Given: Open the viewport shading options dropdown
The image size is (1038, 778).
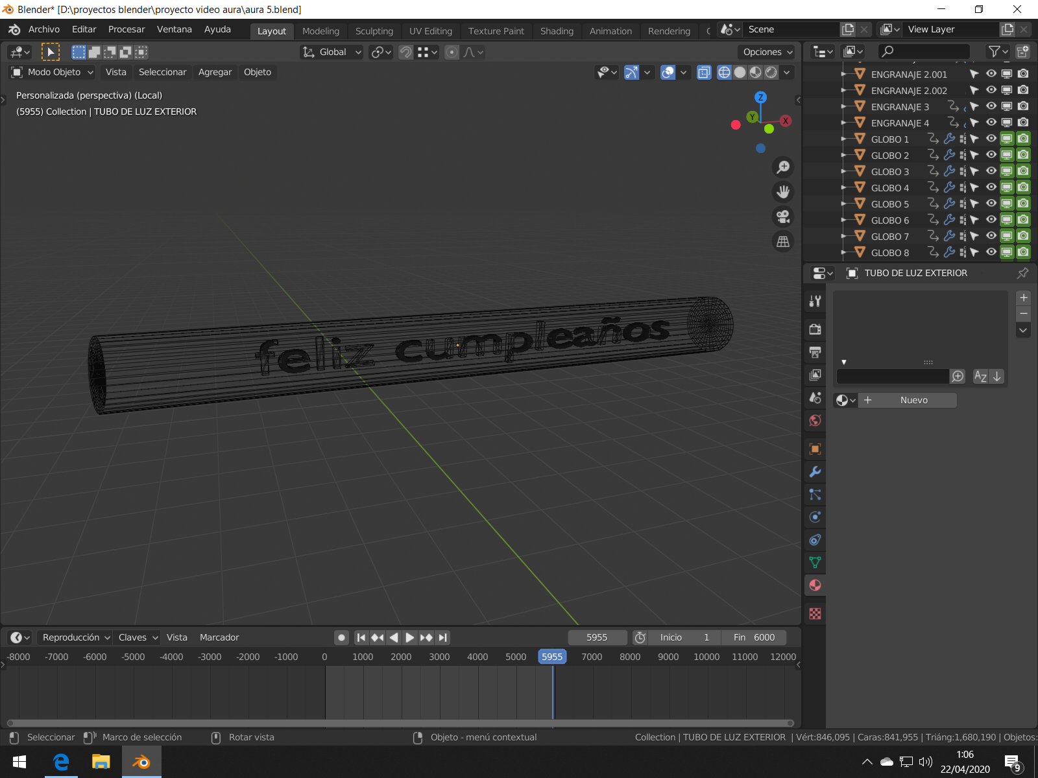Looking at the screenshot, I should (787, 72).
